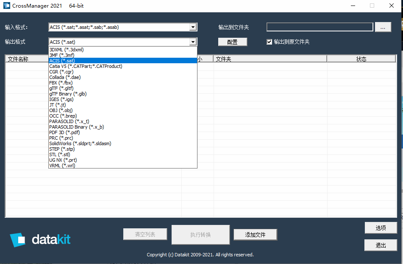This screenshot has width=403, height=264.
Task: Choose CGR (*.cgr) output format
Action: [x=123, y=72]
